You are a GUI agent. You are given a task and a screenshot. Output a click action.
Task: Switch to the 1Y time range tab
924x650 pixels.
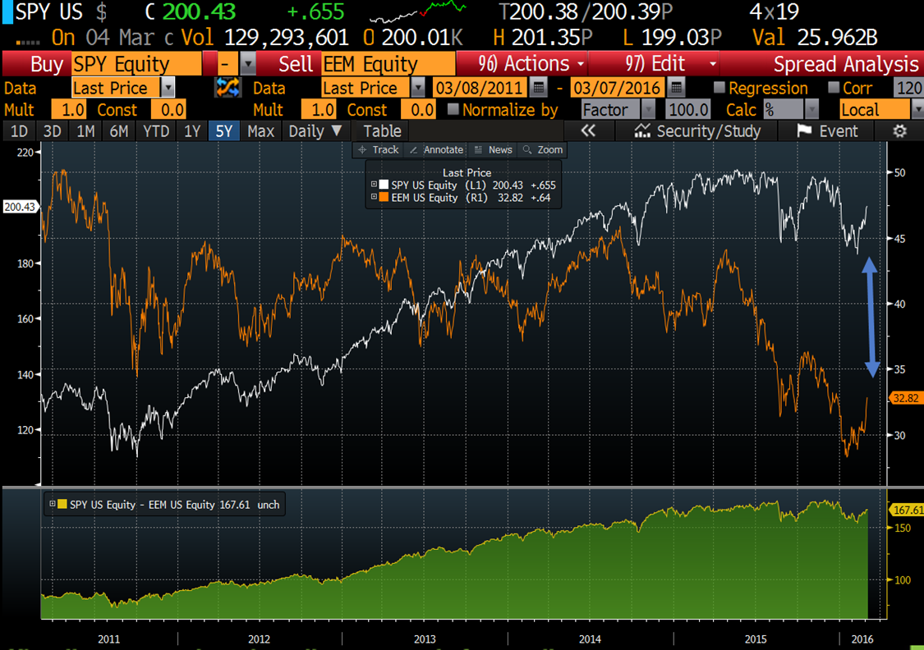click(192, 131)
